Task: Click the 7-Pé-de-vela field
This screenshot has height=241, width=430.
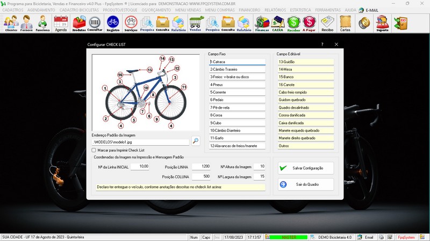Action: pos(237,108)
